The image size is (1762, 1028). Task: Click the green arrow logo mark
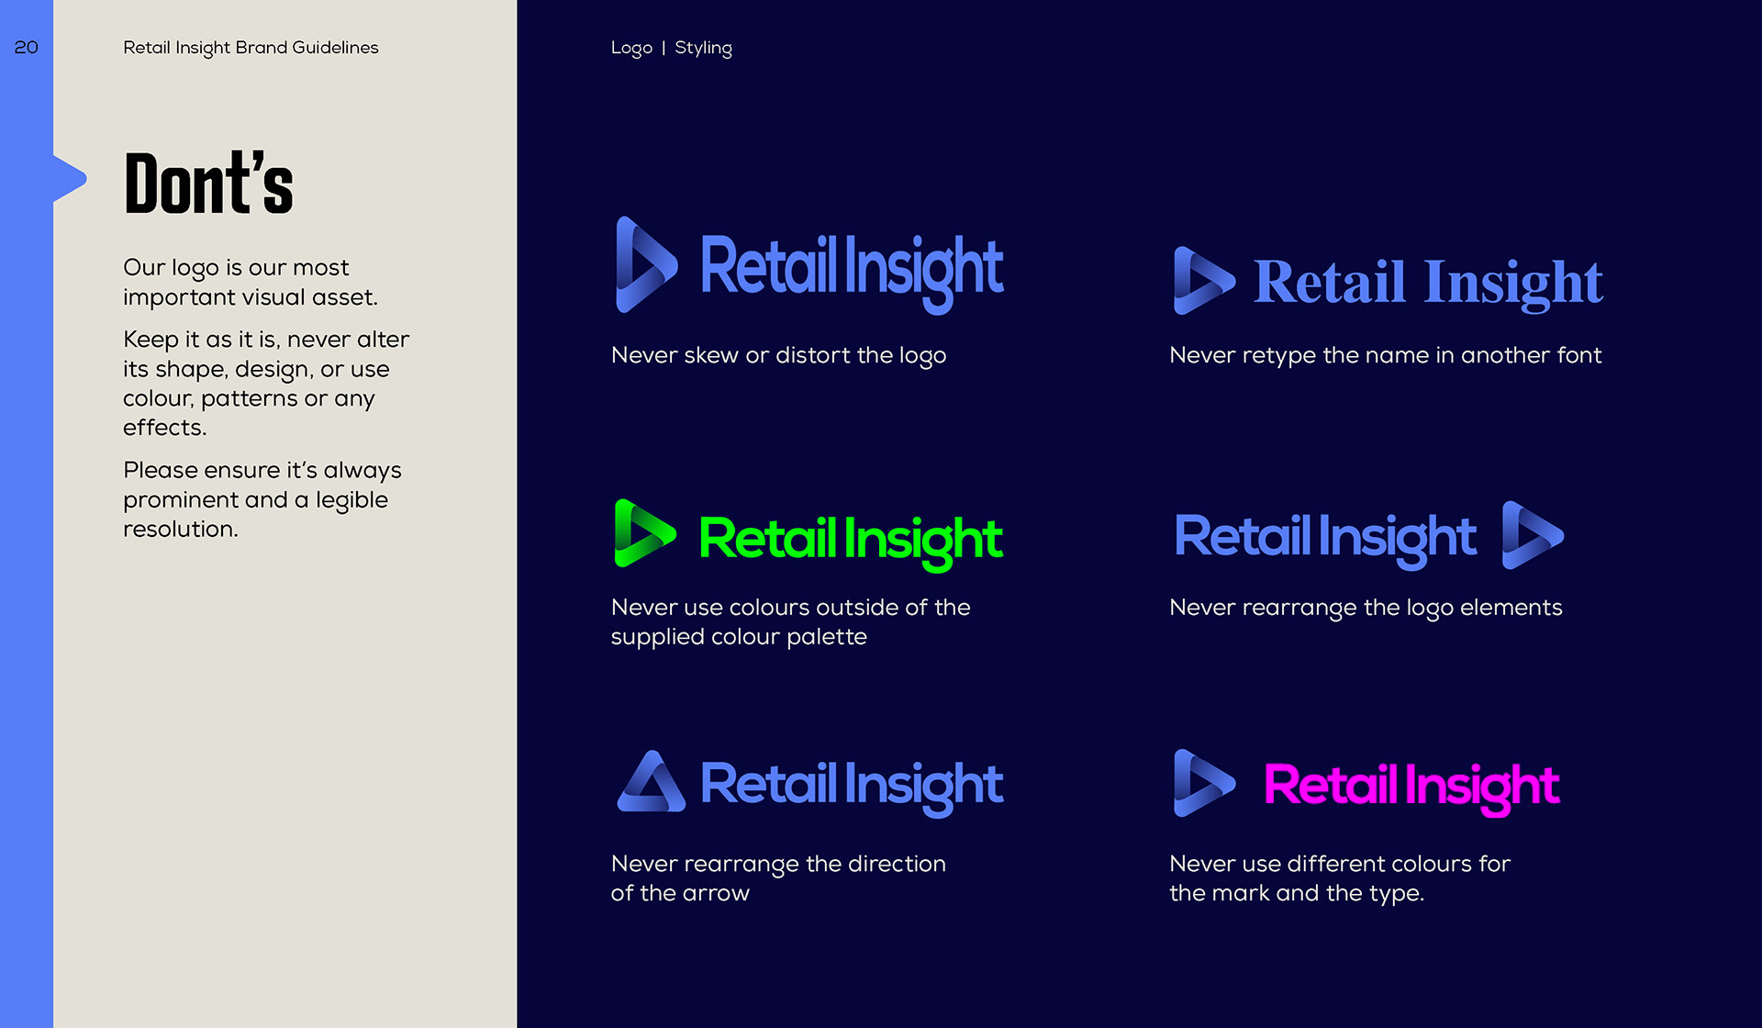pos(643,533)
